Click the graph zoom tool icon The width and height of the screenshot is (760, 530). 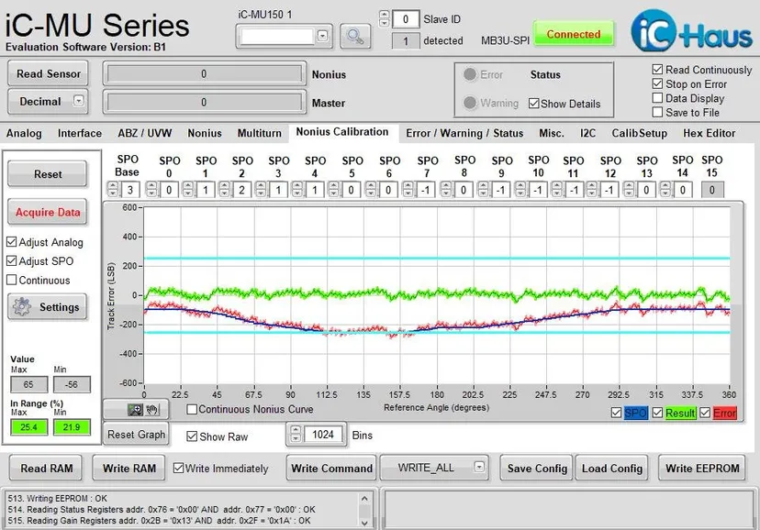point(135,410)
